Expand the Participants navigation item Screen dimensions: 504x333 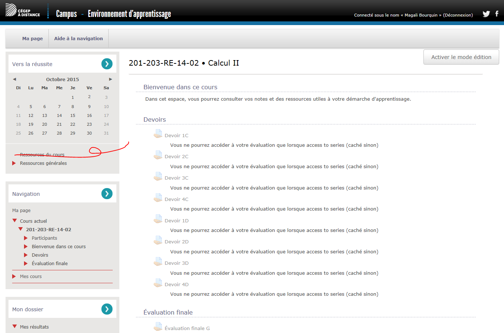[26, 238]
